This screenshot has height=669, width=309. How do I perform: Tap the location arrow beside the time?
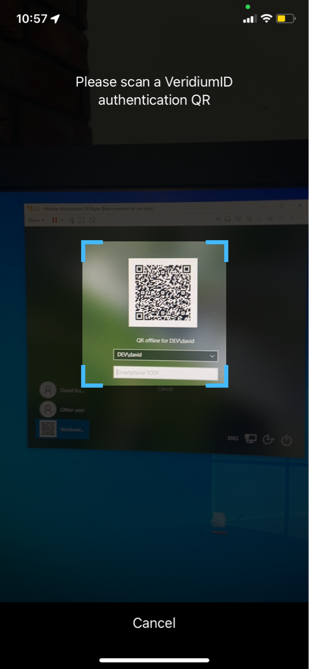pyautogui.click(x=56, y=19)
